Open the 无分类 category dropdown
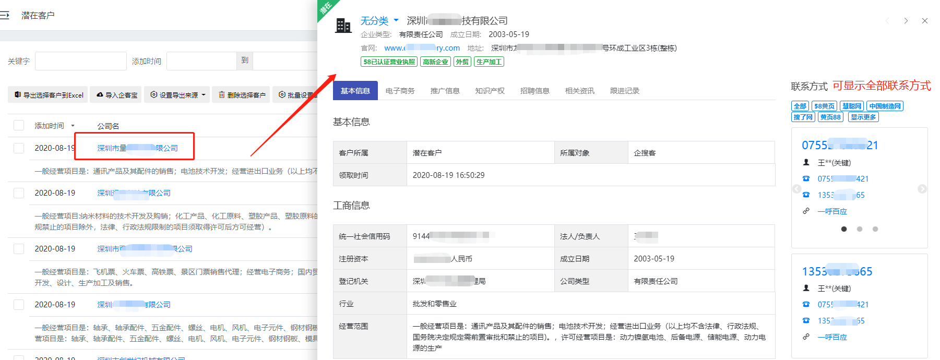 click(x=379, y=21)
